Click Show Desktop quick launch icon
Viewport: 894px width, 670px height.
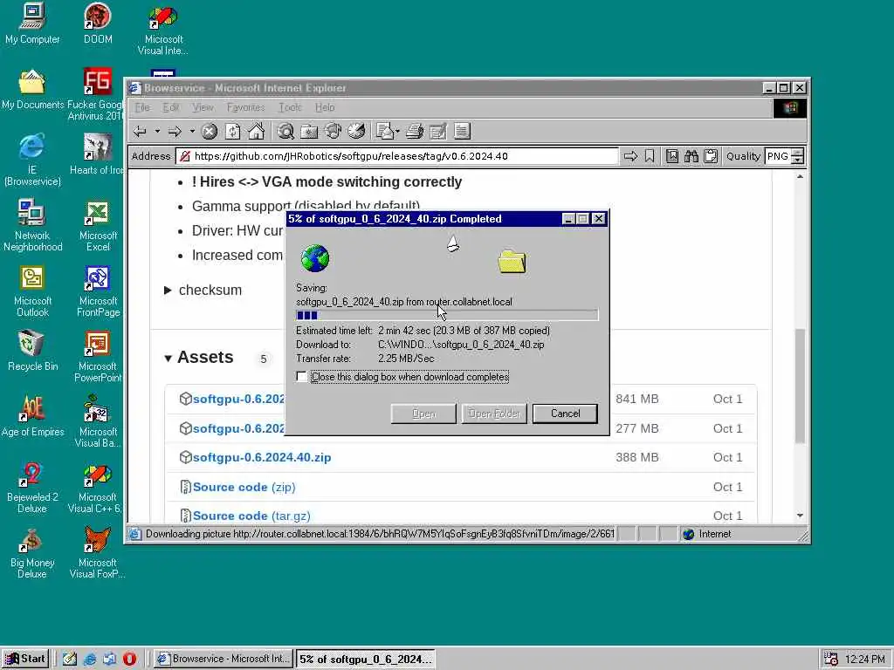70,659
